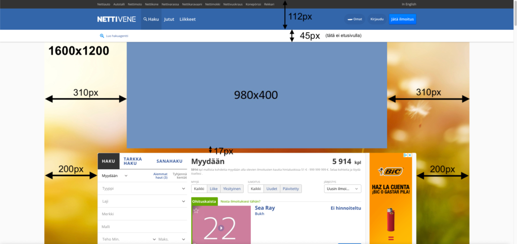Viewport: 517px width, 244px height.
Task: Switch to the SANAHAKU tab
Action: (x=170, y=161)
